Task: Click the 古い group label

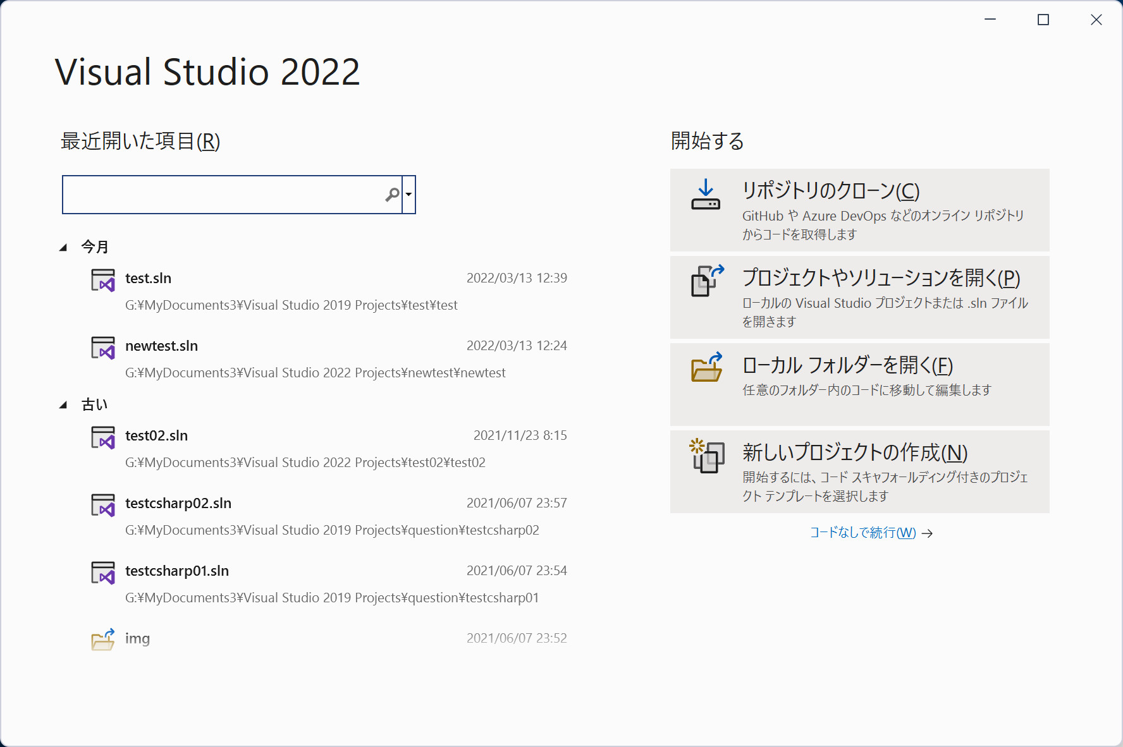Action: 95,404
